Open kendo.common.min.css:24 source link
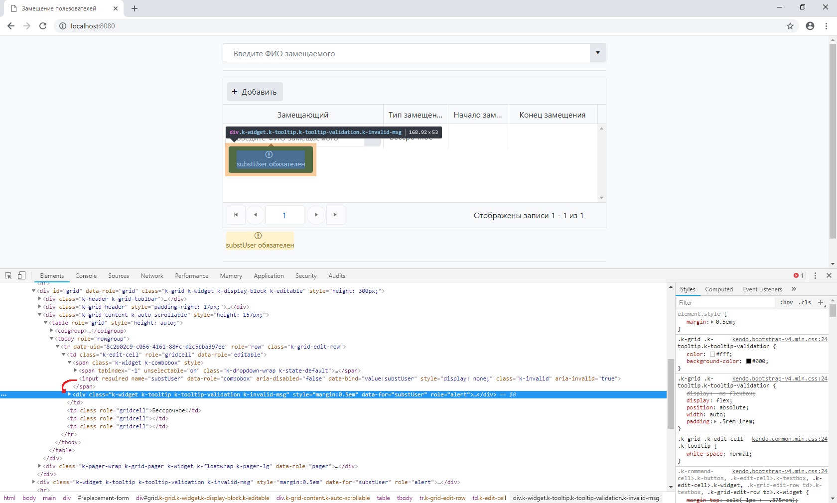837x503 pixels. coord(790,439)
